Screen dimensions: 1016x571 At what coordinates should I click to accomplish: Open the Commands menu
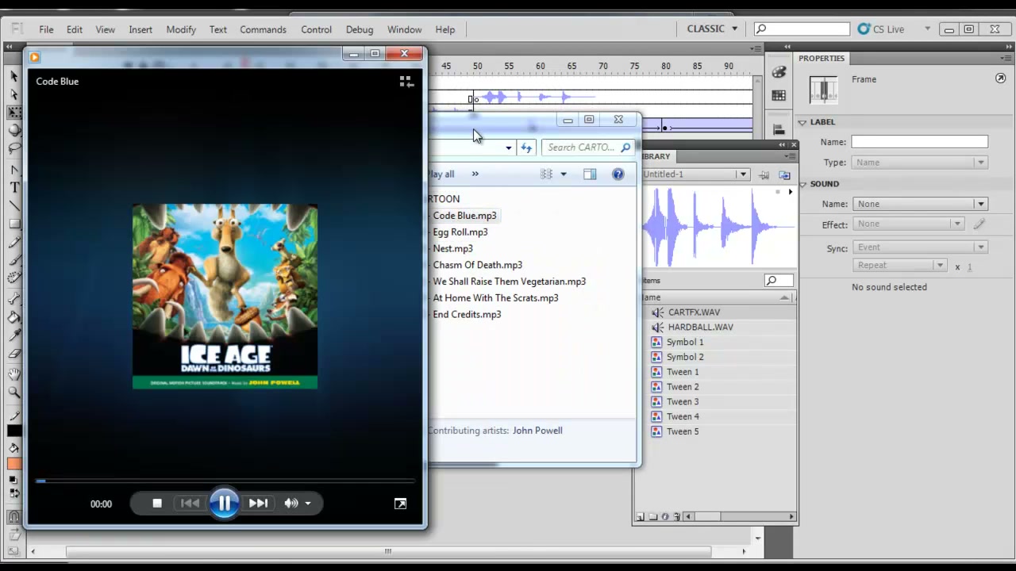click(x=263, y=29)
